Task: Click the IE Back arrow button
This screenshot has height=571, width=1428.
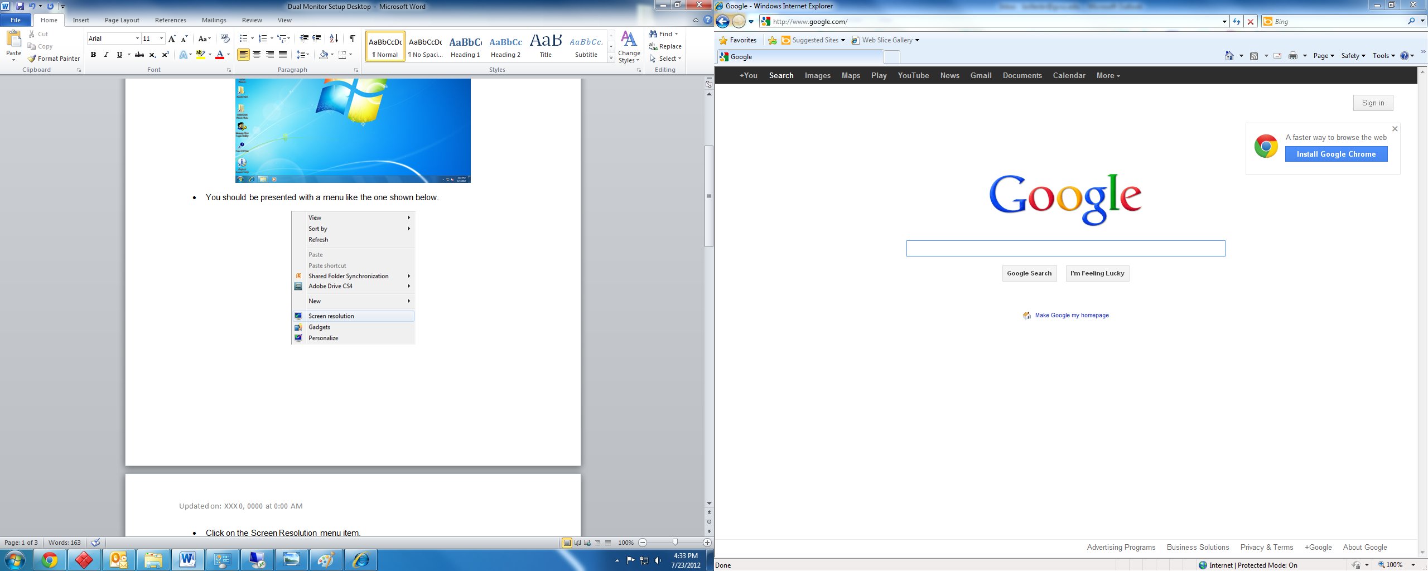Action: (x=722, y=22)
